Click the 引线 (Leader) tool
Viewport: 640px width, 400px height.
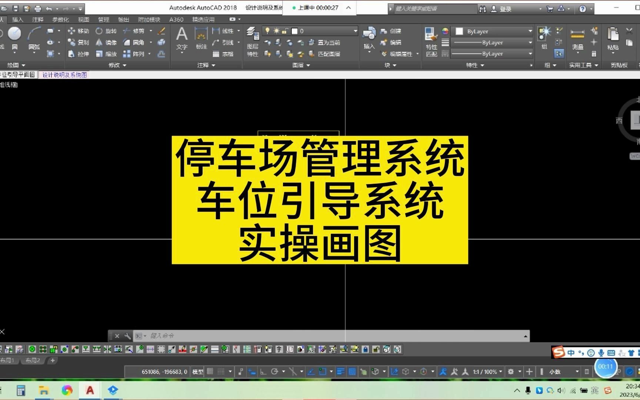[223, 43]
